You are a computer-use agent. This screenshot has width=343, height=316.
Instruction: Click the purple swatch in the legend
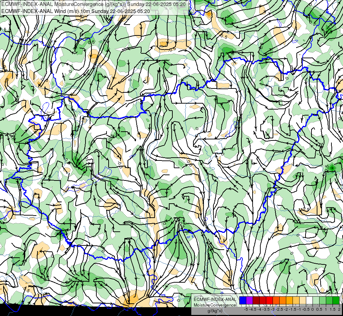click(249, 301)
